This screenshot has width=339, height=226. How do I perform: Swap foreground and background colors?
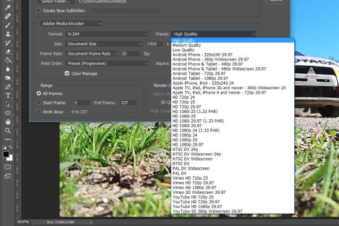[x=10, y=147]
